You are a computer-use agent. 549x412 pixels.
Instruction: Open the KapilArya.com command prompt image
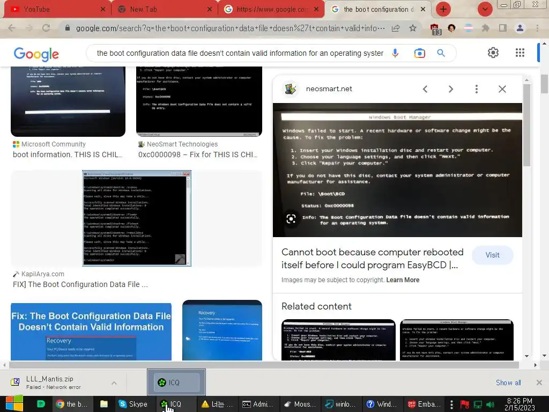[137, 218]
